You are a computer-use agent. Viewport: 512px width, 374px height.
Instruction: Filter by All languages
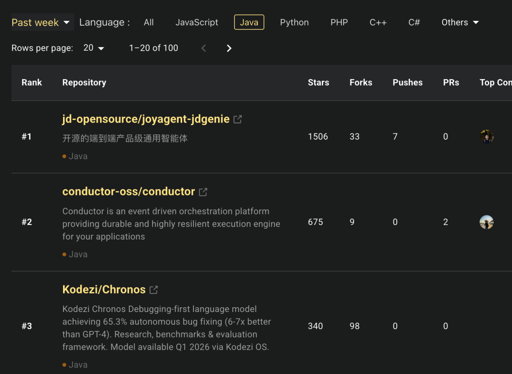pos(149,22)
